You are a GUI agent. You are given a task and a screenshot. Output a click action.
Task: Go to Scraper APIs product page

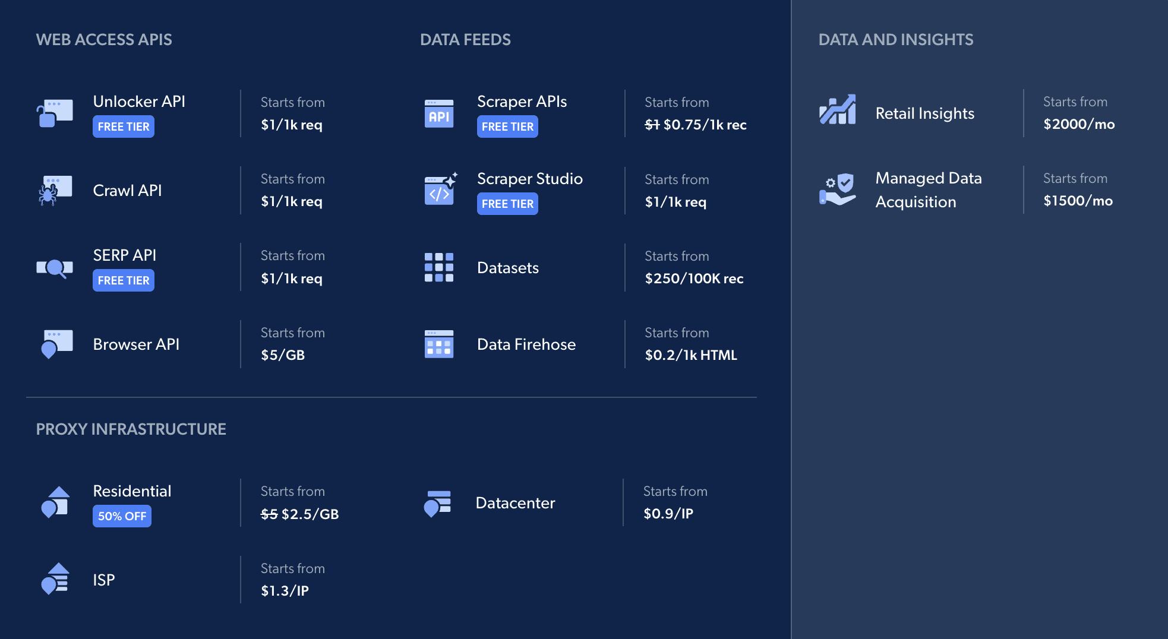point(522,102)
